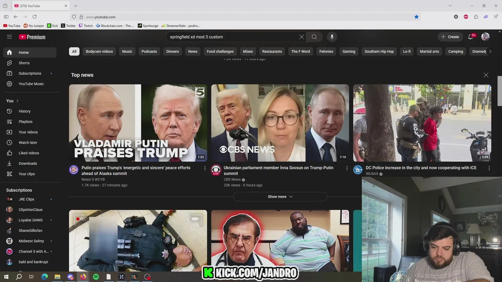Open a new browser tab
This screenshot has height=282, width=502.
(x=76, y=6)
